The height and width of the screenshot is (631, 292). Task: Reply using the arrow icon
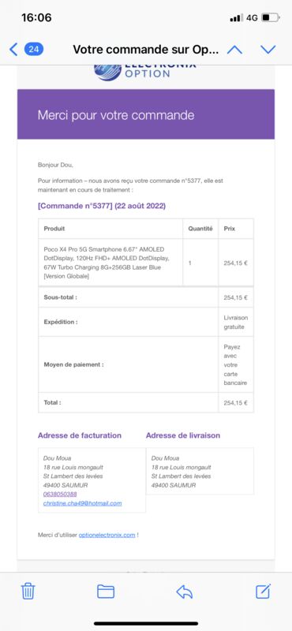[x=185, y=592]
